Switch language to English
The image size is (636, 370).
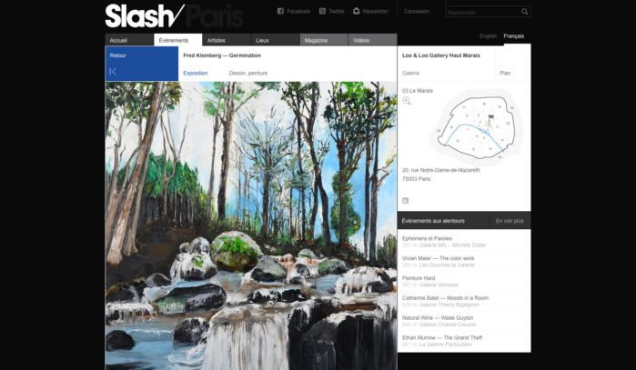point(488,36)
